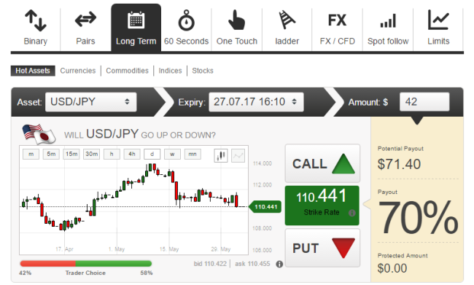Click the Trader Choice sentiment bar
474x285 pixels.
pyautogui.click(x=86, y=264)
